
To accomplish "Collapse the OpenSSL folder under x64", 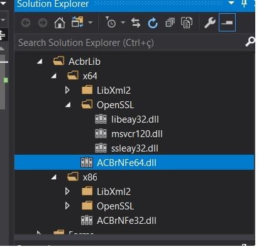I will 68,104.
